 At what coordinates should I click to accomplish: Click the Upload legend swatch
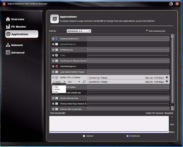coord(84,136)
